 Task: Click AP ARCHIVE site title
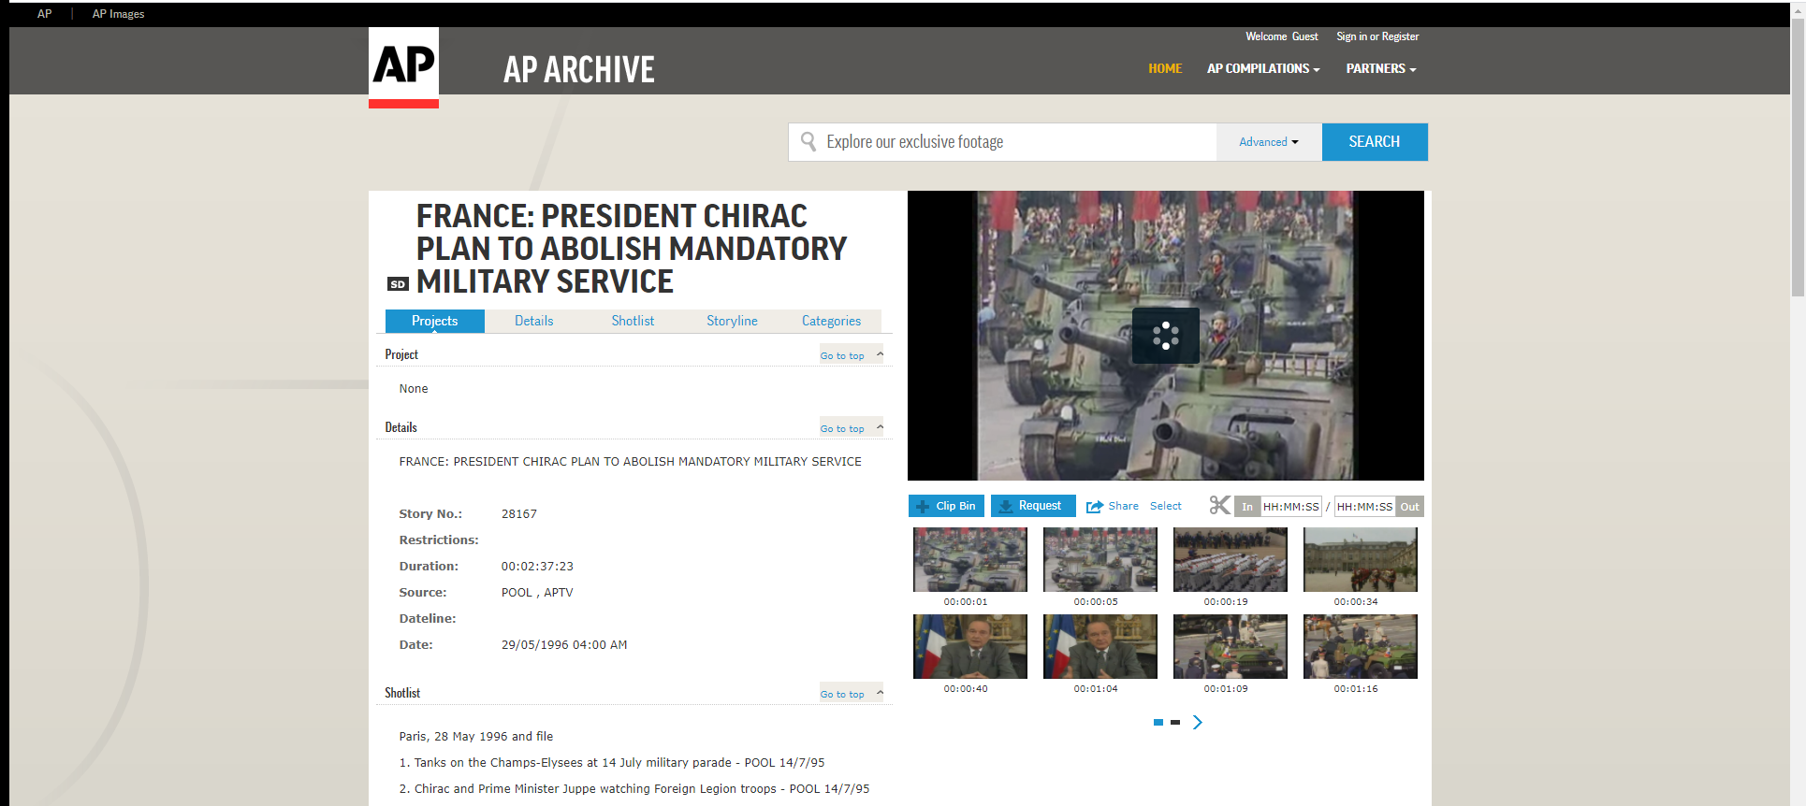coord(579,70)
